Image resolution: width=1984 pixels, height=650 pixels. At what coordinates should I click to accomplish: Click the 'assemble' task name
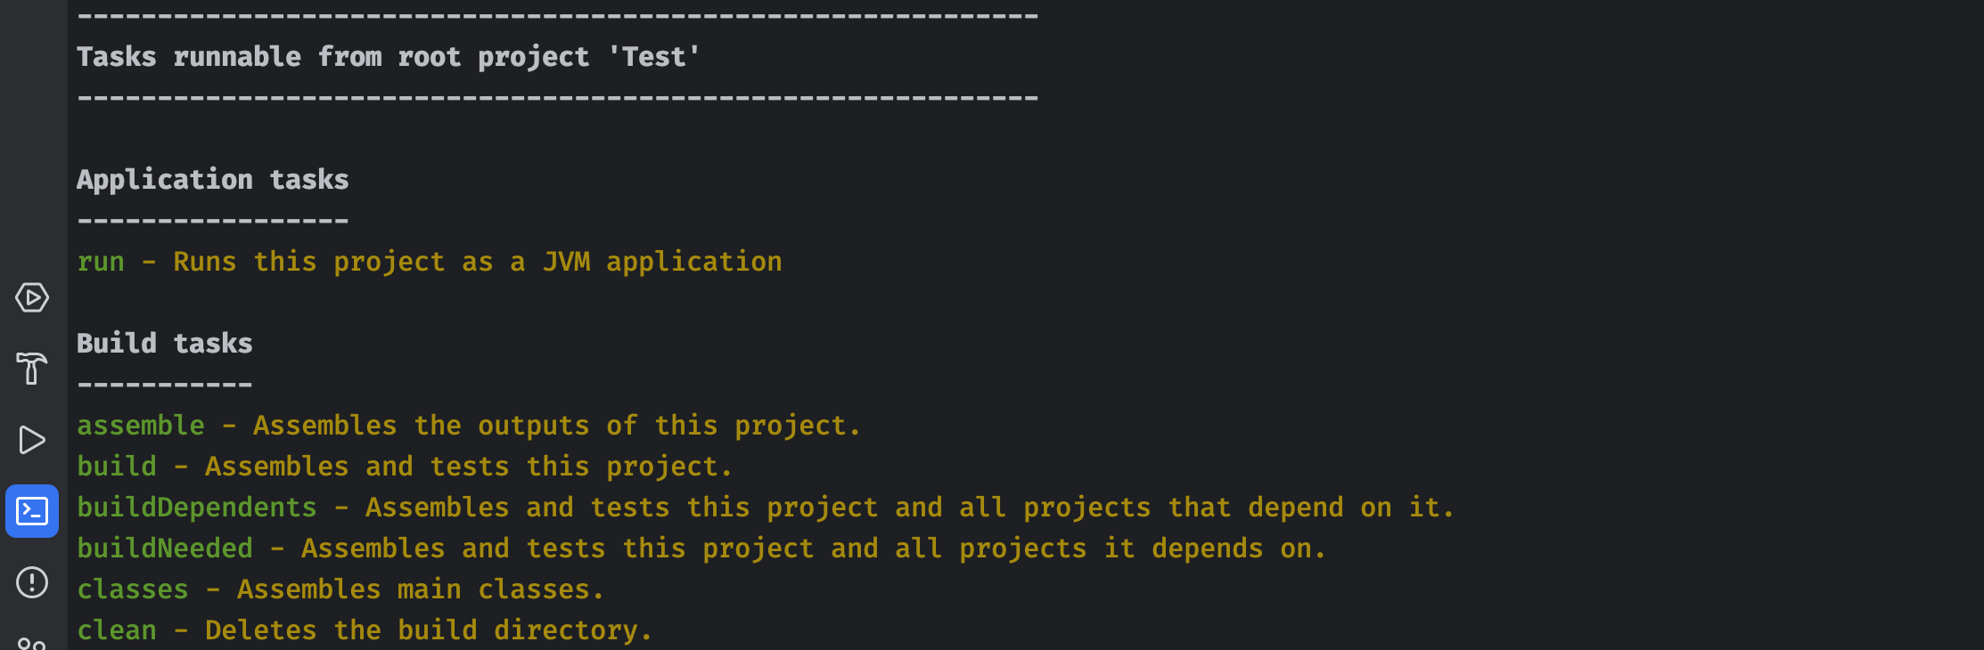141,426
